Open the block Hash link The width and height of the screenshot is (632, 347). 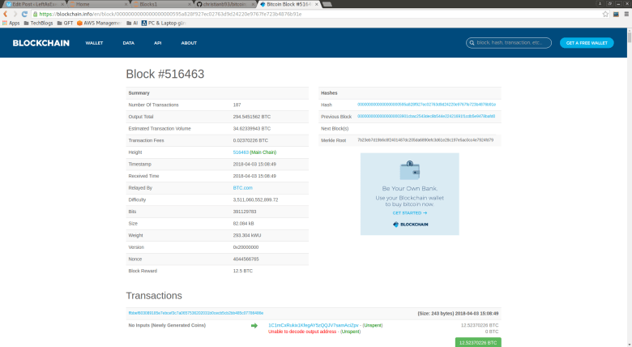pos(426,105)
